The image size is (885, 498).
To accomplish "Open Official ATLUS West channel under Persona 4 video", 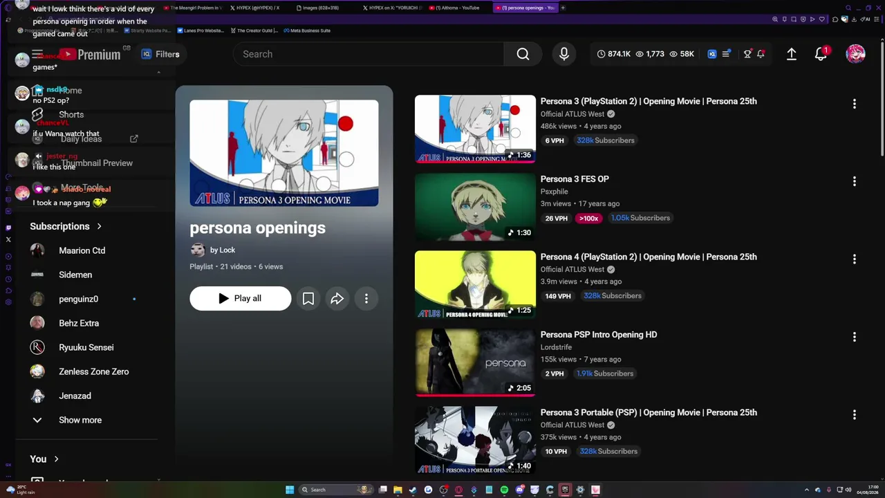I will (572, 269).
